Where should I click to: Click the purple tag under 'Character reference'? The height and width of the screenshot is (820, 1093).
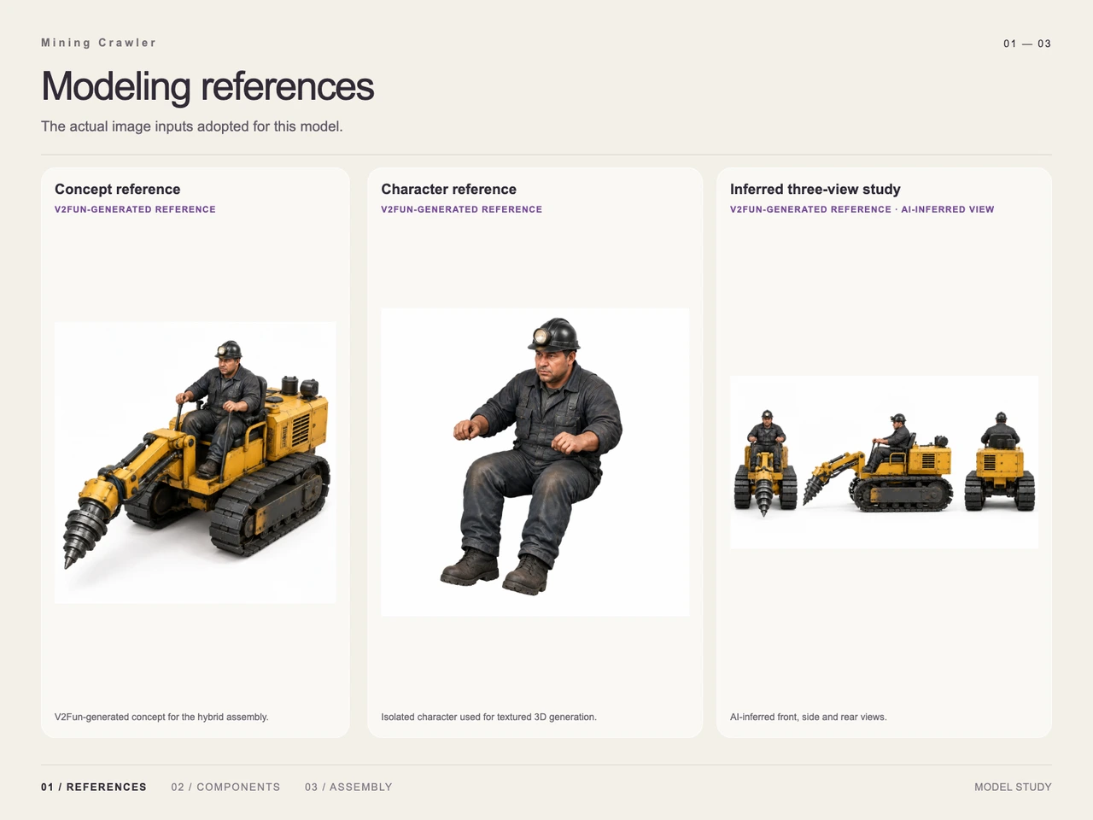(x=462, y=209)
